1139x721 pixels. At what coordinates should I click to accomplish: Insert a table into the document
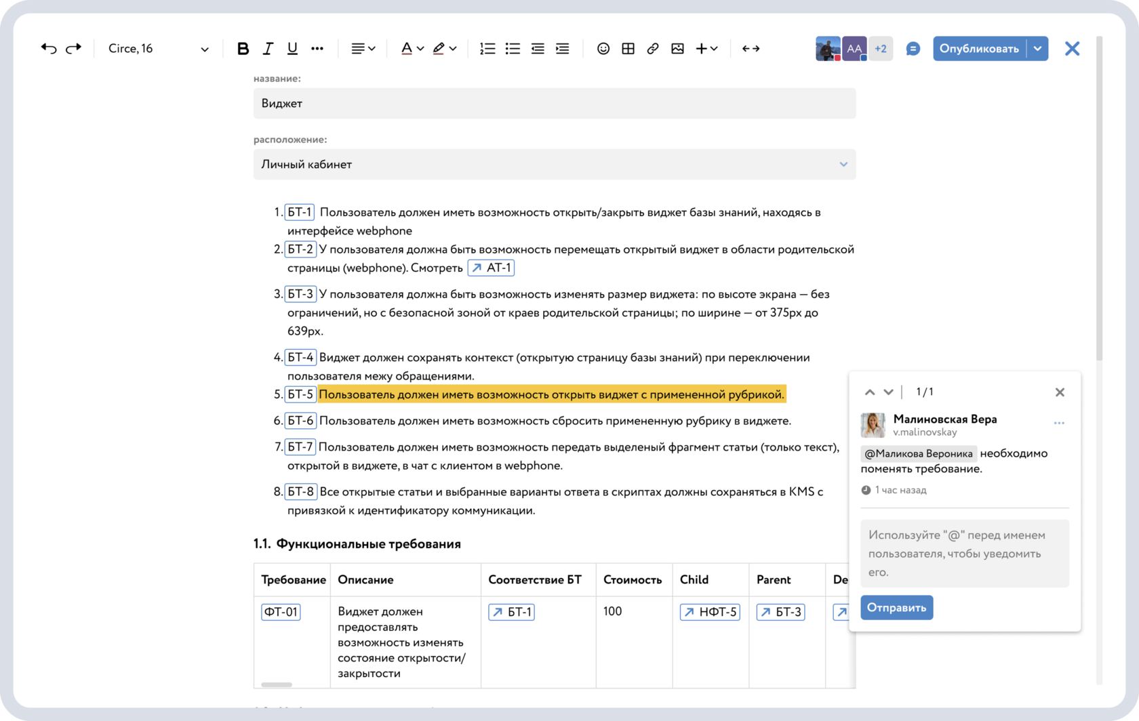(x=628, y=48)
